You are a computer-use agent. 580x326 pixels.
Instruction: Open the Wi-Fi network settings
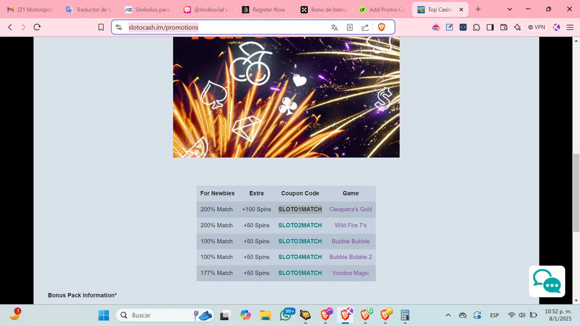[512, 315]
